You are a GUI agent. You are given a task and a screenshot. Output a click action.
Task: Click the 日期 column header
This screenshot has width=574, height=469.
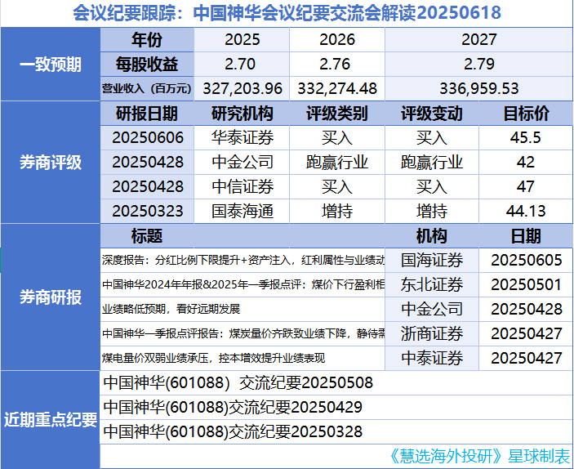[x=526, y=236]
